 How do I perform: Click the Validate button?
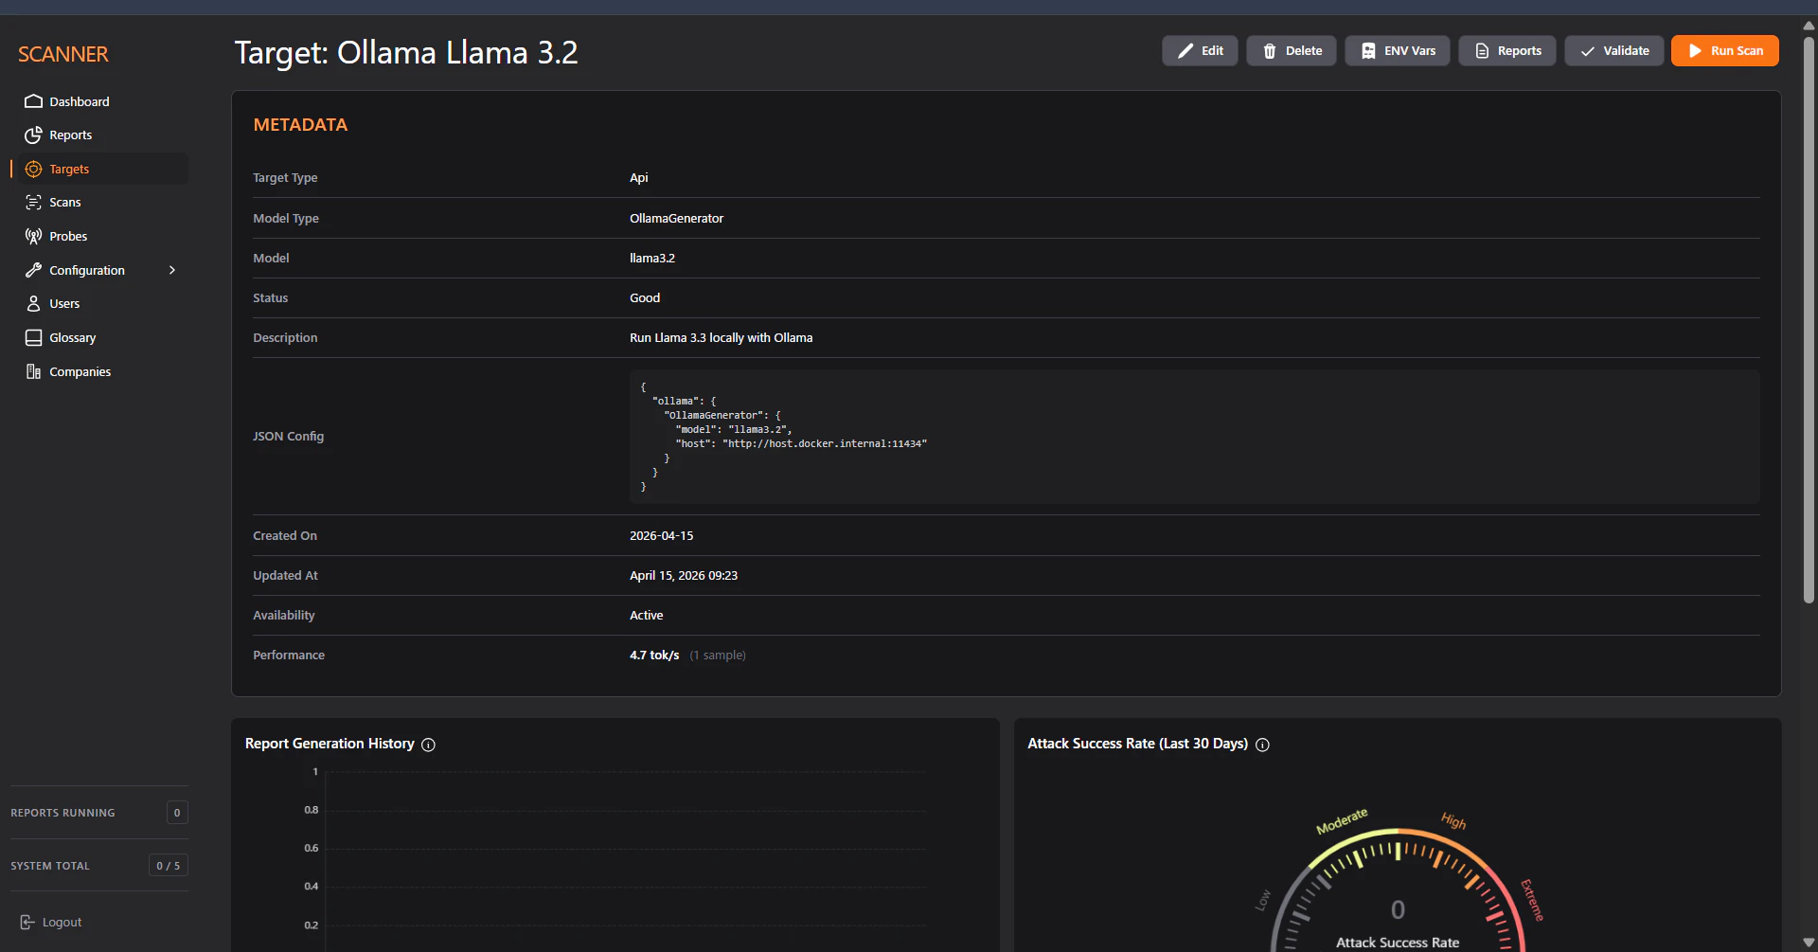click(1614, 51)
